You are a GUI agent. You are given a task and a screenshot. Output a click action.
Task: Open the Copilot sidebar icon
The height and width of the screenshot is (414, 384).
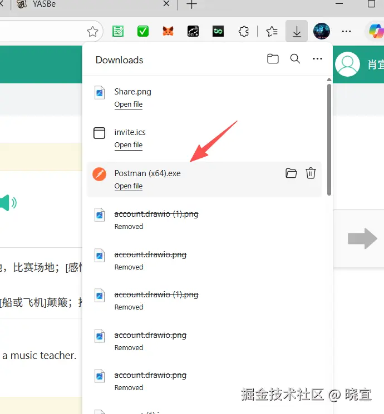[376, 31]
